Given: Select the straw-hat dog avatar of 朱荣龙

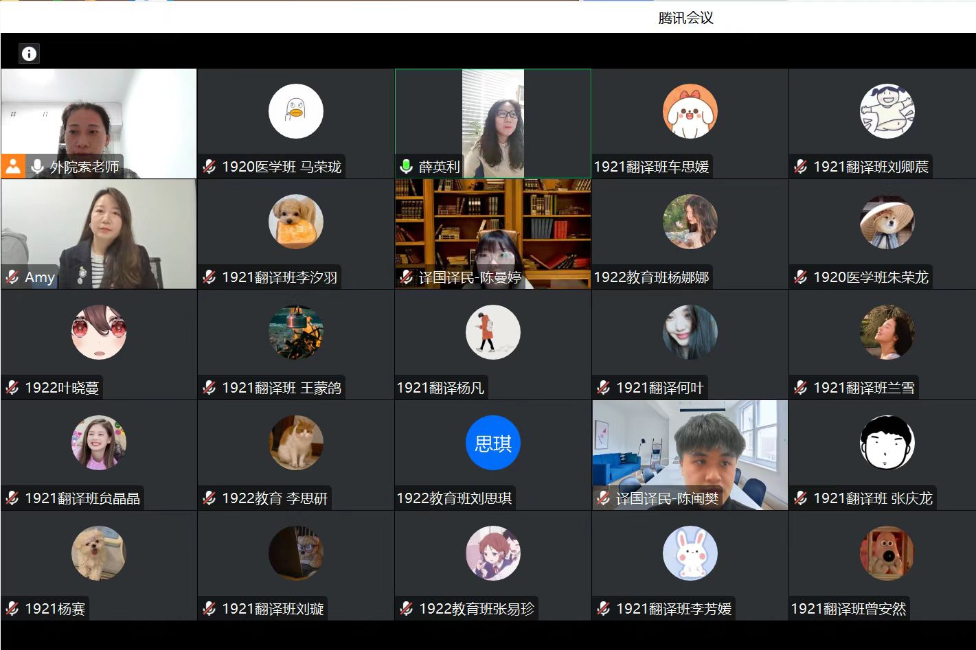Looking at the screenshot, I should [x=887, y=222].
